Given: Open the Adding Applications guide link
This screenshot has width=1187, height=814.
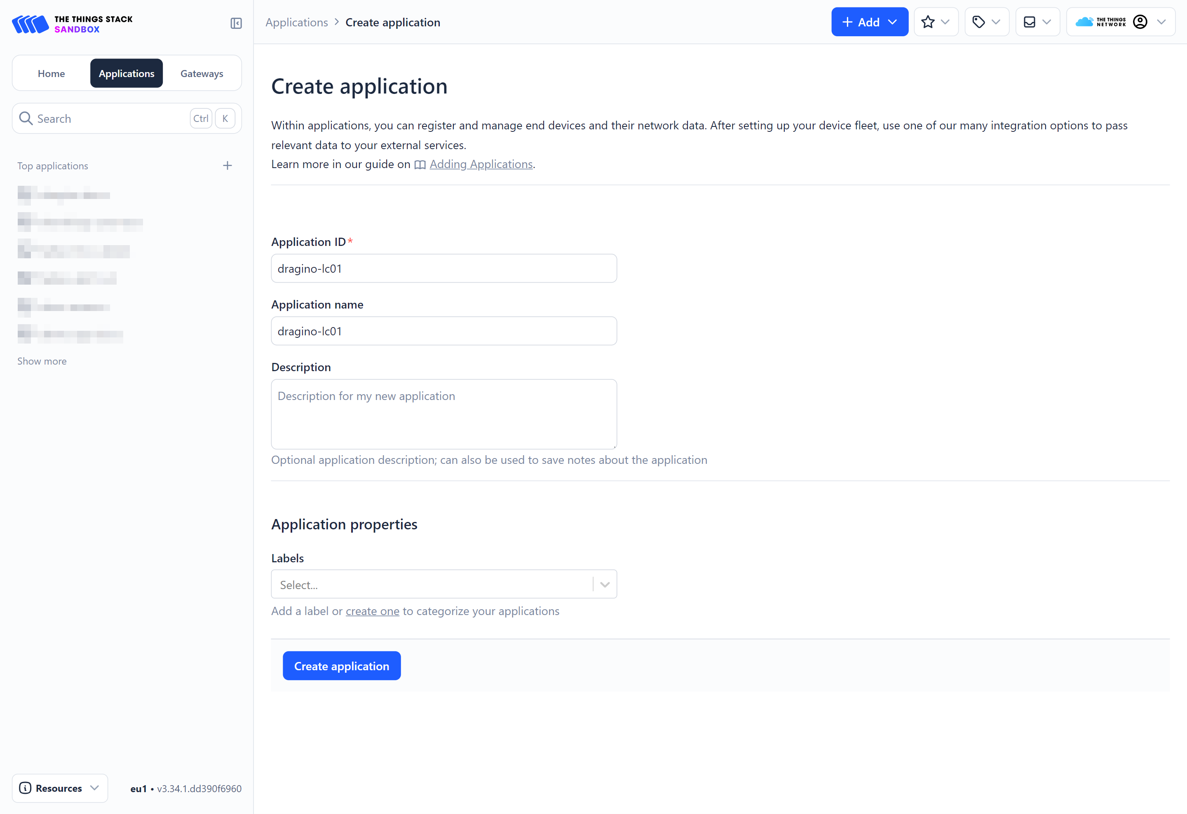Looking at the screenshot, I should click(481, 164).
